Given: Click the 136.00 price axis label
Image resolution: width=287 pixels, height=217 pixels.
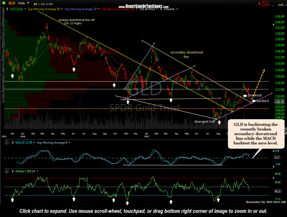Looking at the screenshot, I should [280, 17].
